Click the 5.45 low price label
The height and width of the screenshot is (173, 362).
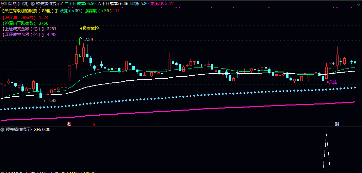click(52, 100)
